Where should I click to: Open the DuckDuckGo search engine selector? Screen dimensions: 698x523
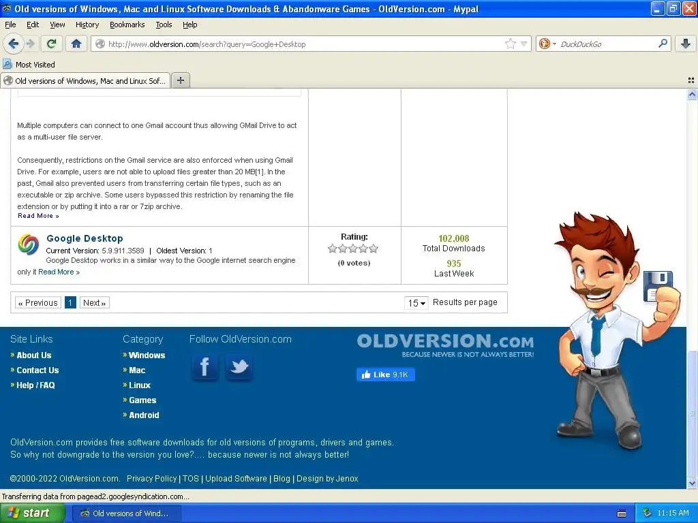pos(547,44)
